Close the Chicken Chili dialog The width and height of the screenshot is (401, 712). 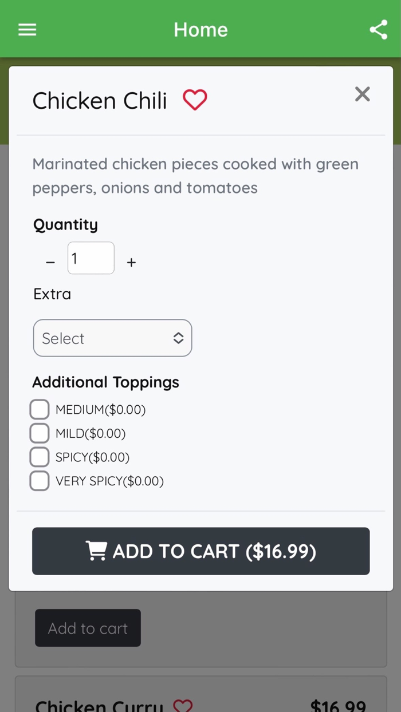(x=362, y=94)
